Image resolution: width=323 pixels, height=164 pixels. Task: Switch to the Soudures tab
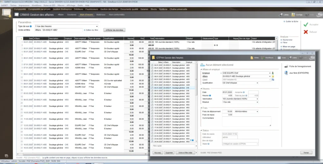click(x=72, y=15)
